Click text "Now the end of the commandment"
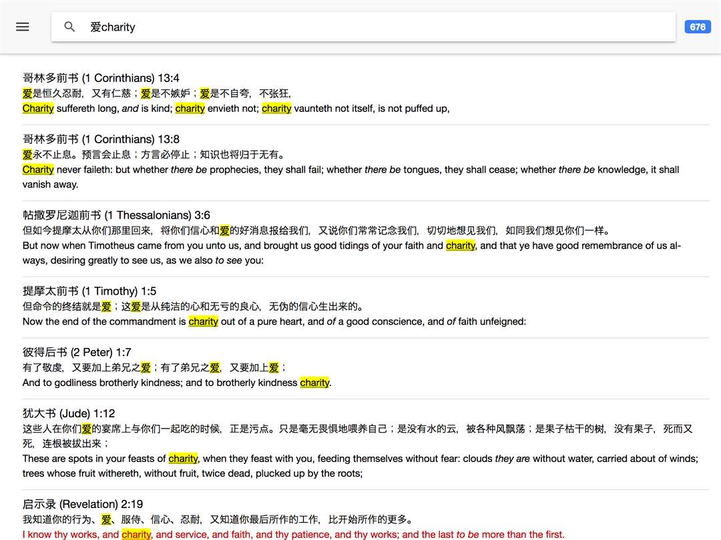This screenshot has height=540, width=721. pyautogui.click(x=99, y=321)
